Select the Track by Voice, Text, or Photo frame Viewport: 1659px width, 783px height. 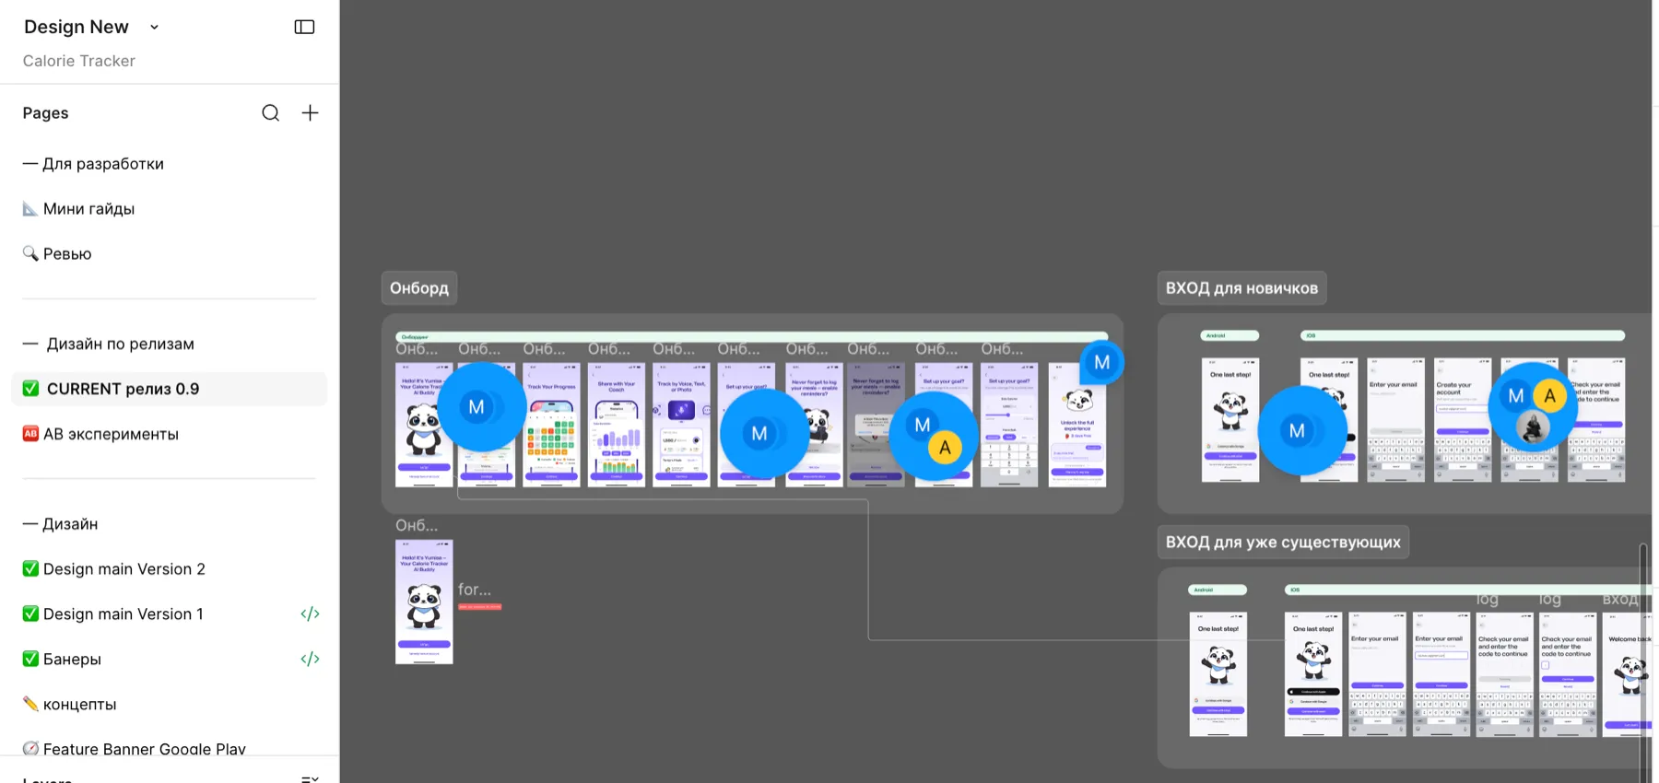pyautogui.click(x=681, y=425)
